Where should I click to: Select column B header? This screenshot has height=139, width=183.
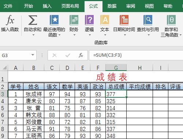coord(34,68)
